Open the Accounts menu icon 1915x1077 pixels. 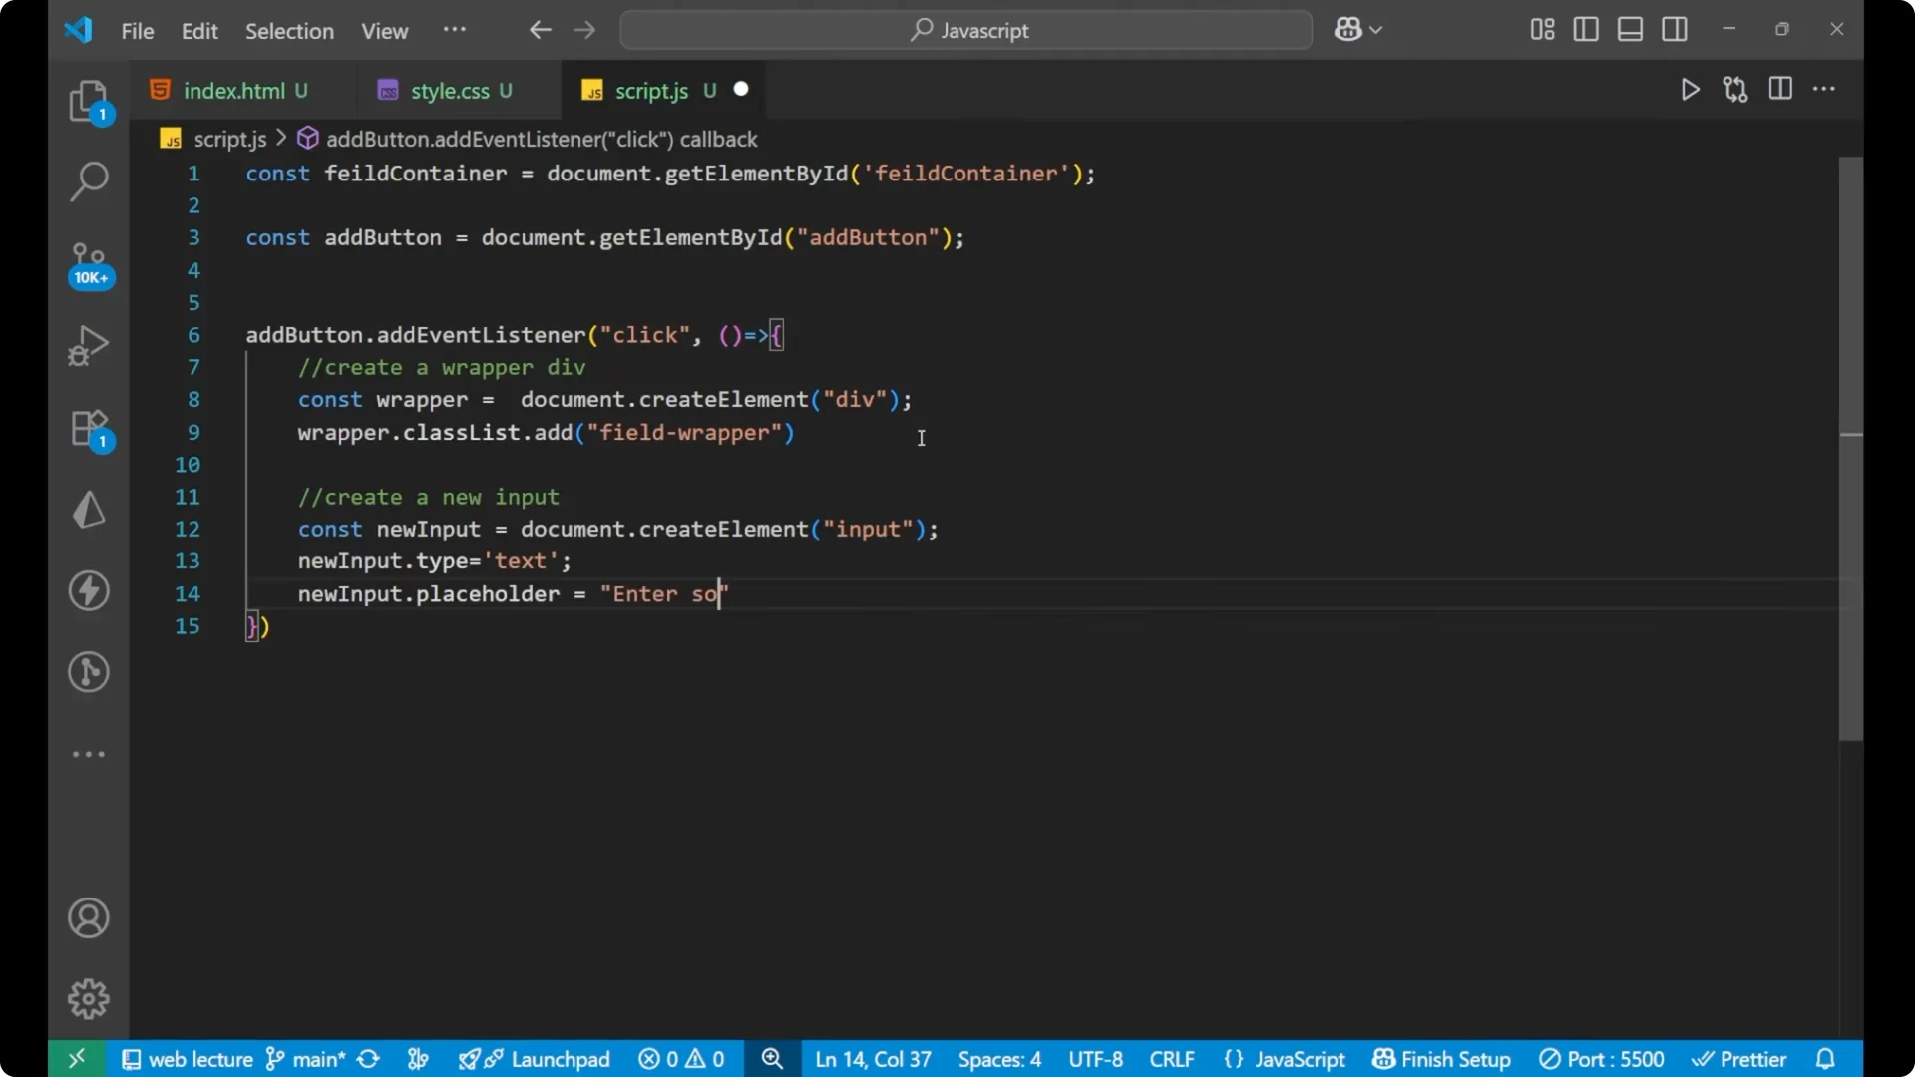[89, 917]
